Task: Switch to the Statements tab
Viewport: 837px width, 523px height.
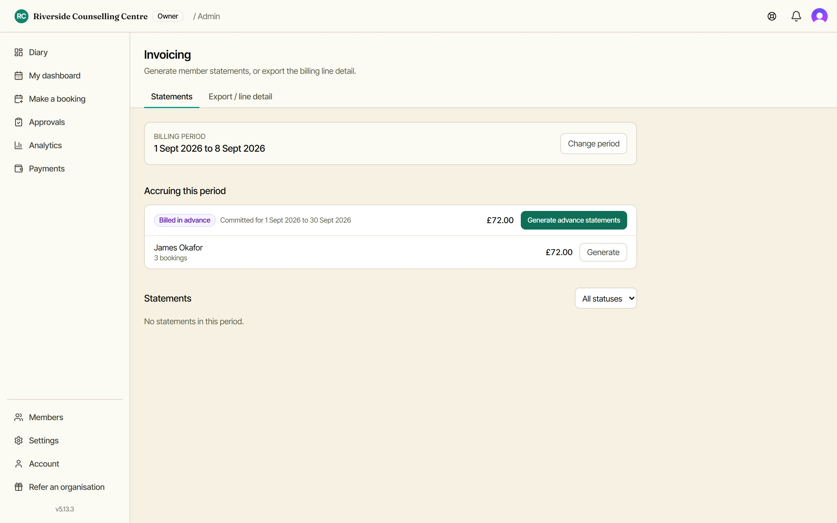Action: click(x=171, y=96)
